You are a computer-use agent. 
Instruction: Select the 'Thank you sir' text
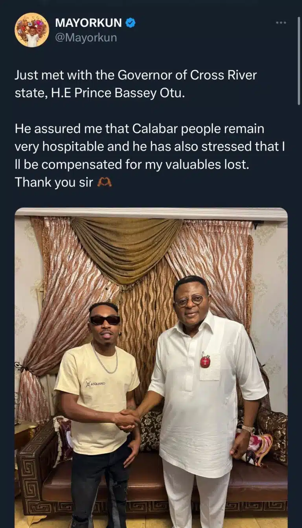(x=55, y=182)
